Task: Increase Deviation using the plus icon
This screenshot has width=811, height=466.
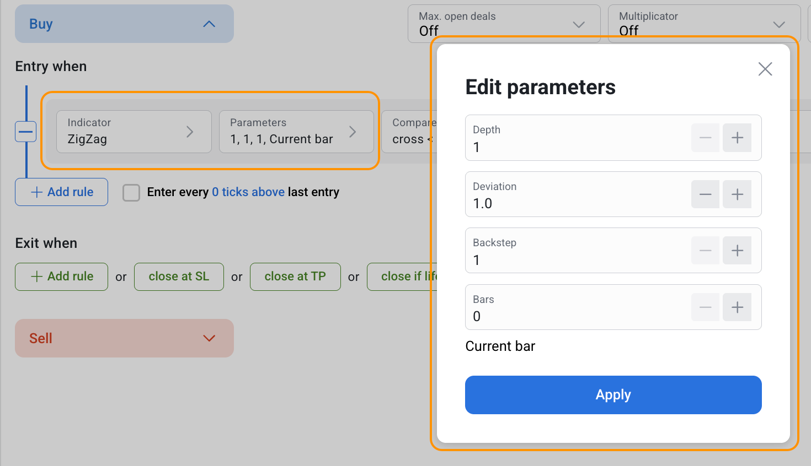Action: pyautogui.click(x=737, y=194)
